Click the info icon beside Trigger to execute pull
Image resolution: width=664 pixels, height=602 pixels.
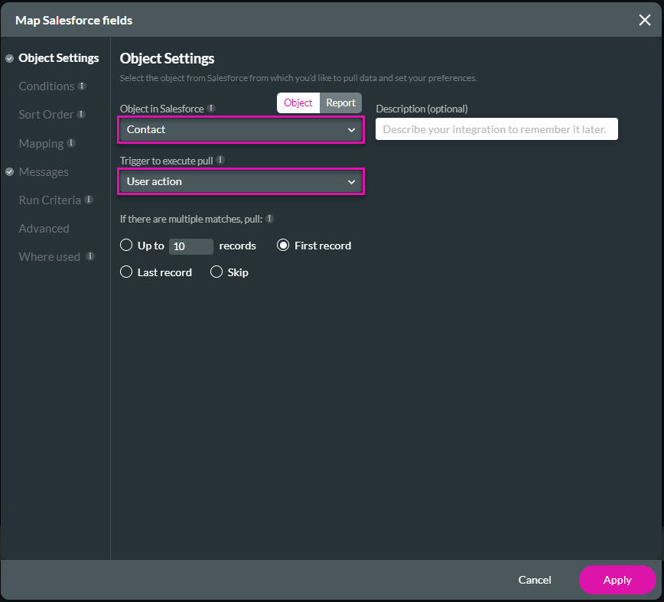(x=220, y=161)
